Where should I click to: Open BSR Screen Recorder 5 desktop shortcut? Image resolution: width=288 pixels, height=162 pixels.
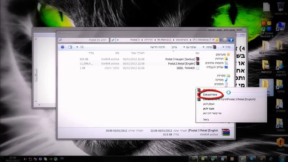[x=266, y=29]
